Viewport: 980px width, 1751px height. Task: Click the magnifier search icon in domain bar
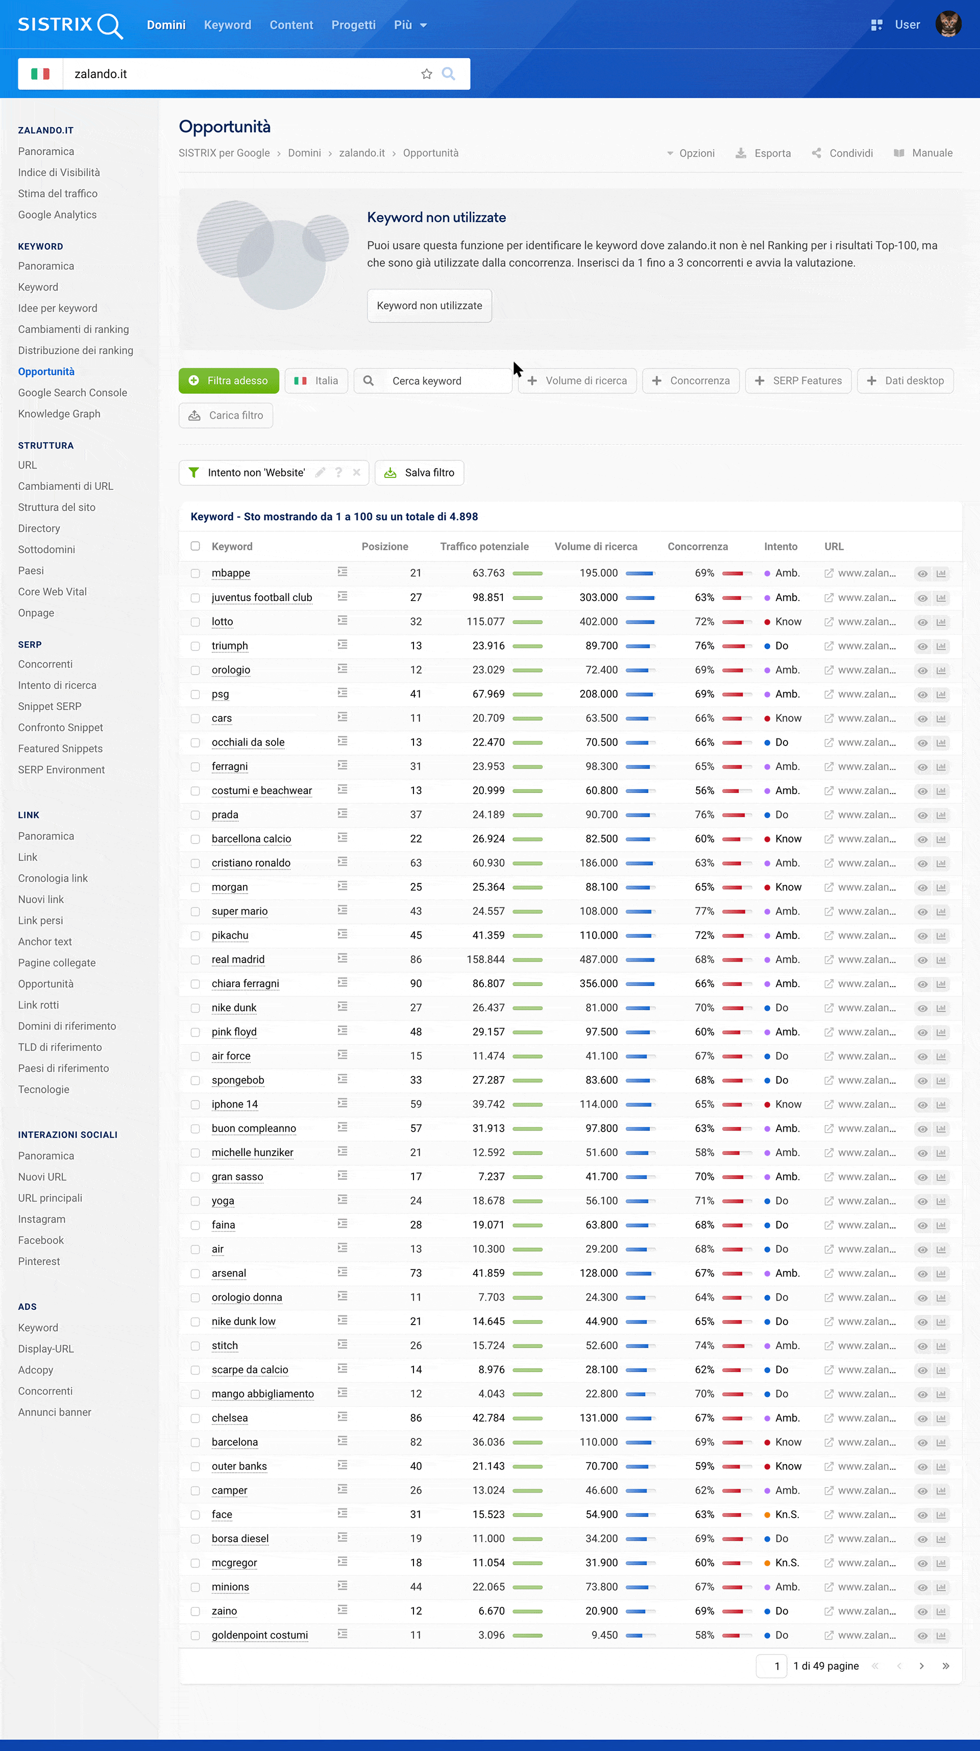pyautogui.click(x=449, y=74)
